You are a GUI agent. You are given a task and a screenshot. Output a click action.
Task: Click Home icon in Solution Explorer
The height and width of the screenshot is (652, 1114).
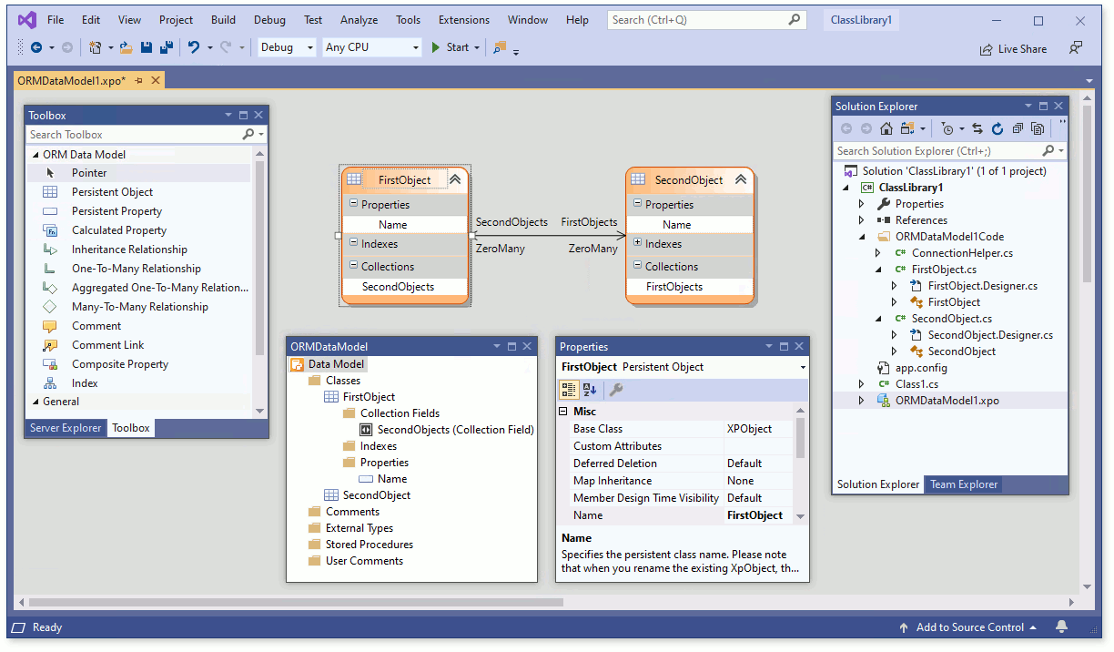tap(886, 129)
